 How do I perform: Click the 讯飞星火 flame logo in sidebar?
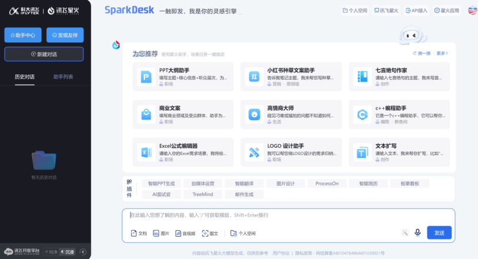pyautogui.click(x=51, y=11)
